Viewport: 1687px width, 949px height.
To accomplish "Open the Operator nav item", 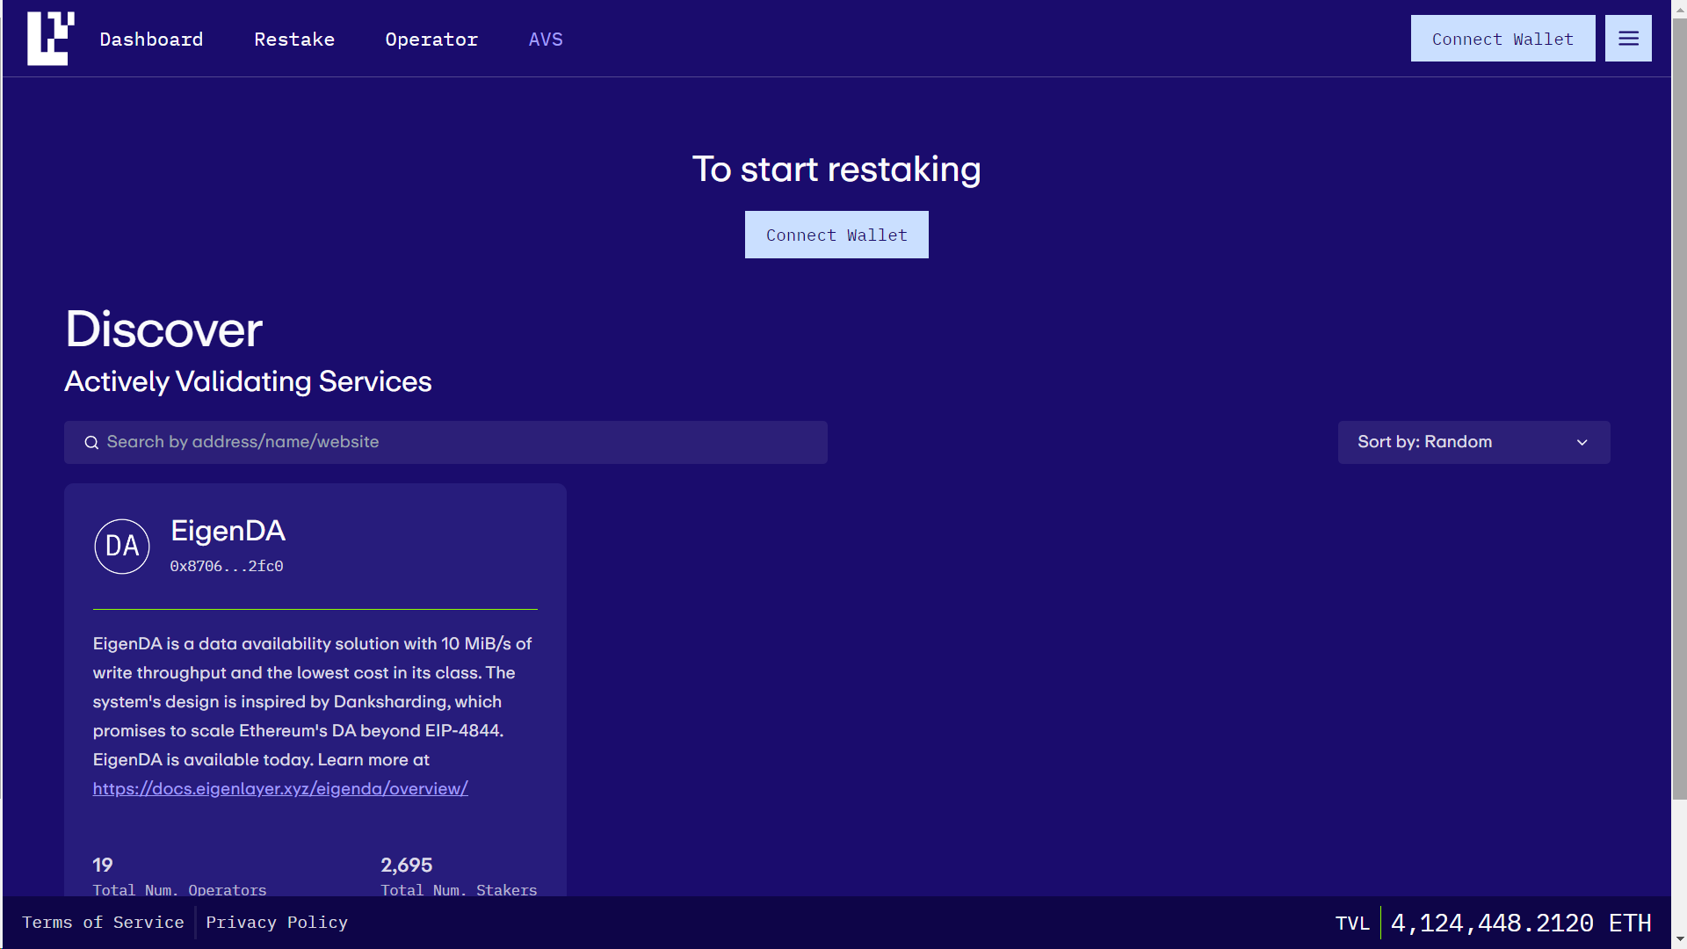I will [431, 40].
